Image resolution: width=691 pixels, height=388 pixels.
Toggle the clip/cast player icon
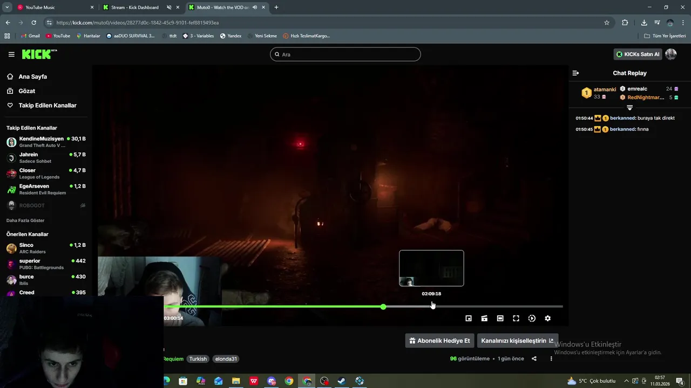pyautogui.click(x=484, y=318)
